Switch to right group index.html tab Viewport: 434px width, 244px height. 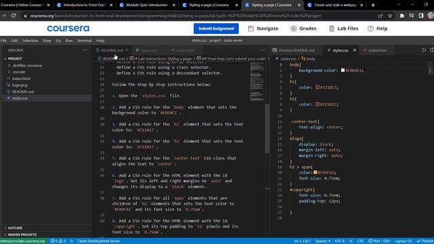pyautogui.click(x=377, y=50)
